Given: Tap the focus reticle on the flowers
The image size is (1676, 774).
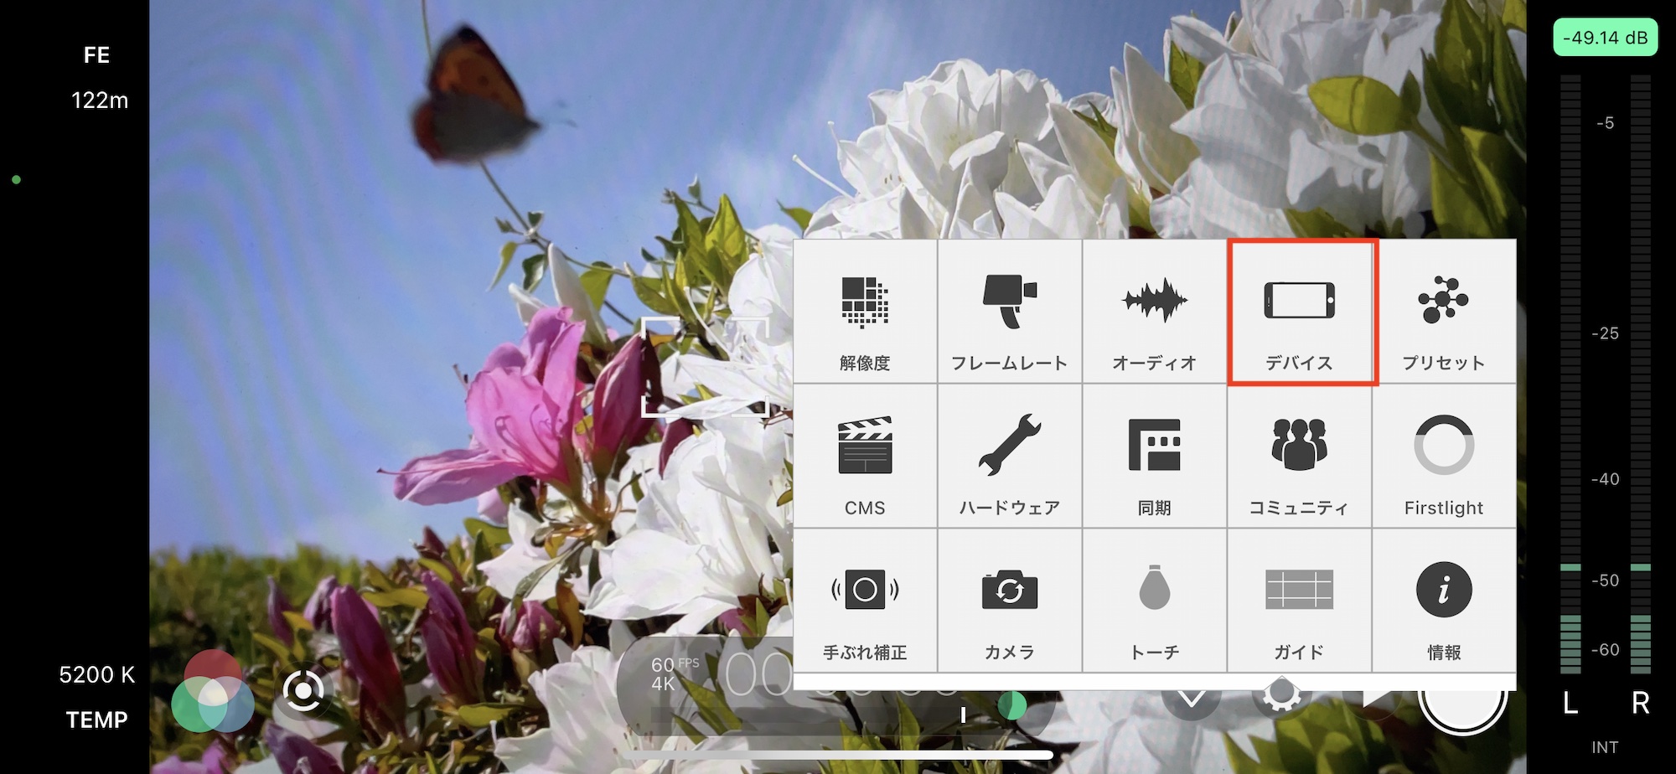Looking at the screenshot, I should [x=705, y=367].
